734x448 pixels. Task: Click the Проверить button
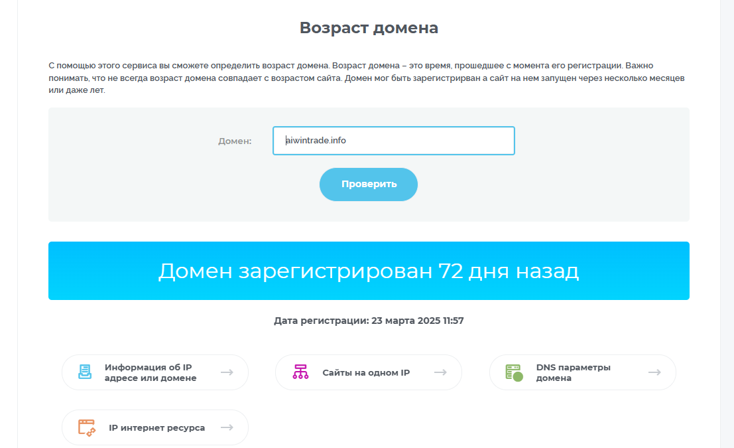click(369, 184)
